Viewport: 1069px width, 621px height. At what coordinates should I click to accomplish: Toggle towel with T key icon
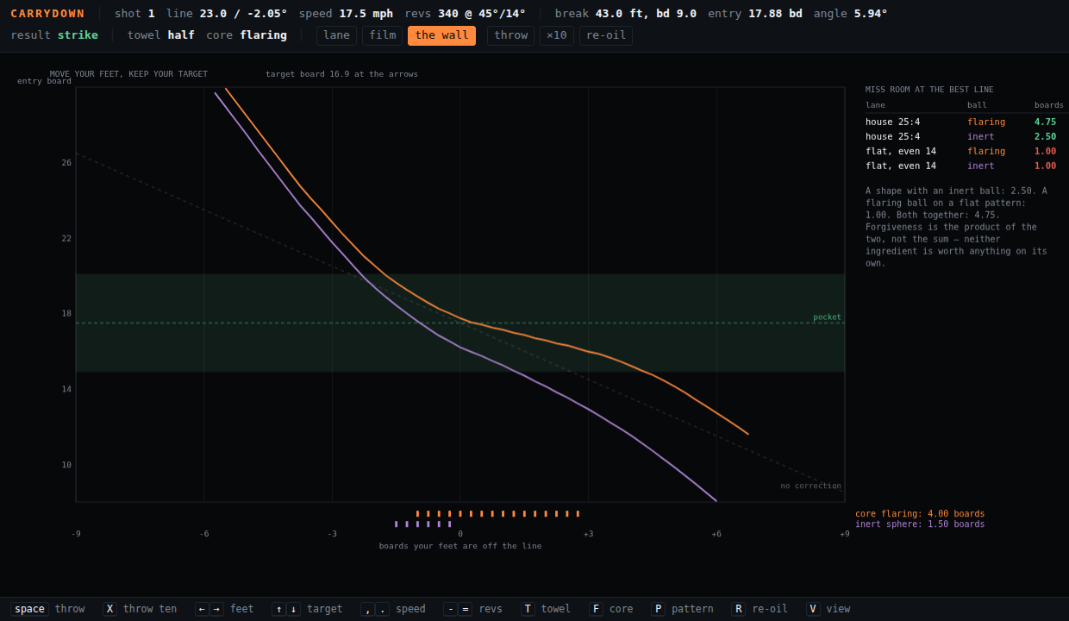pyautogui.click(x=528, y=609)
